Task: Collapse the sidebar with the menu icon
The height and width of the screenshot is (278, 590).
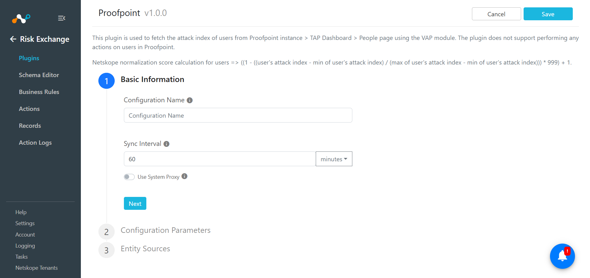Action: pos(61,18)
